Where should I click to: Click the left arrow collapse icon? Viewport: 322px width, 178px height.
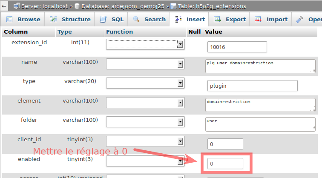(x=4, y=6)
